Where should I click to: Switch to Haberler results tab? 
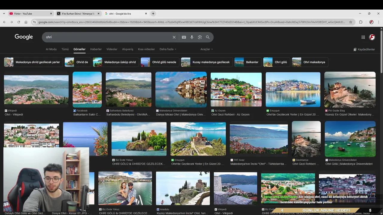(96, 49)
